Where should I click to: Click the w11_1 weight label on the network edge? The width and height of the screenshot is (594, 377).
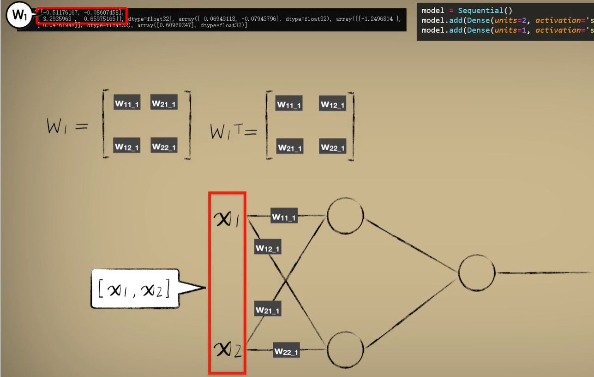pyautogui.click(x=284, y=216)
